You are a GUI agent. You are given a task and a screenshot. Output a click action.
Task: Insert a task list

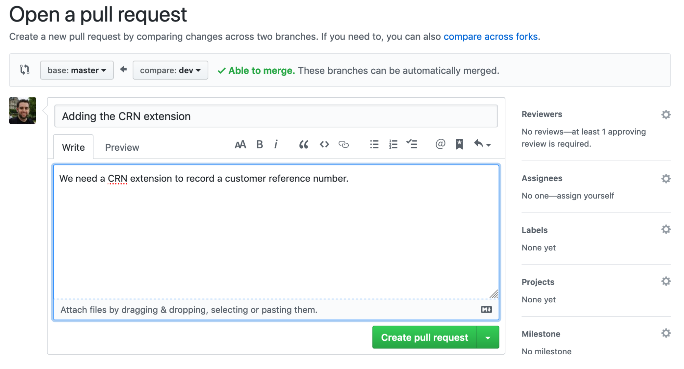[412, 145]
